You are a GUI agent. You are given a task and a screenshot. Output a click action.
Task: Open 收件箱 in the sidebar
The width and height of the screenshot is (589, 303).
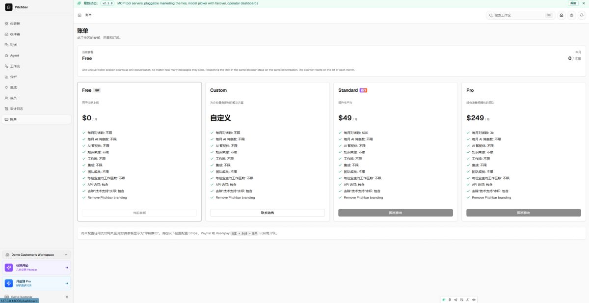[x=36, y=34]
